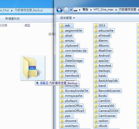Select the 2013 folder
Viewport: 139px width, 129px height.
(100, 25)
